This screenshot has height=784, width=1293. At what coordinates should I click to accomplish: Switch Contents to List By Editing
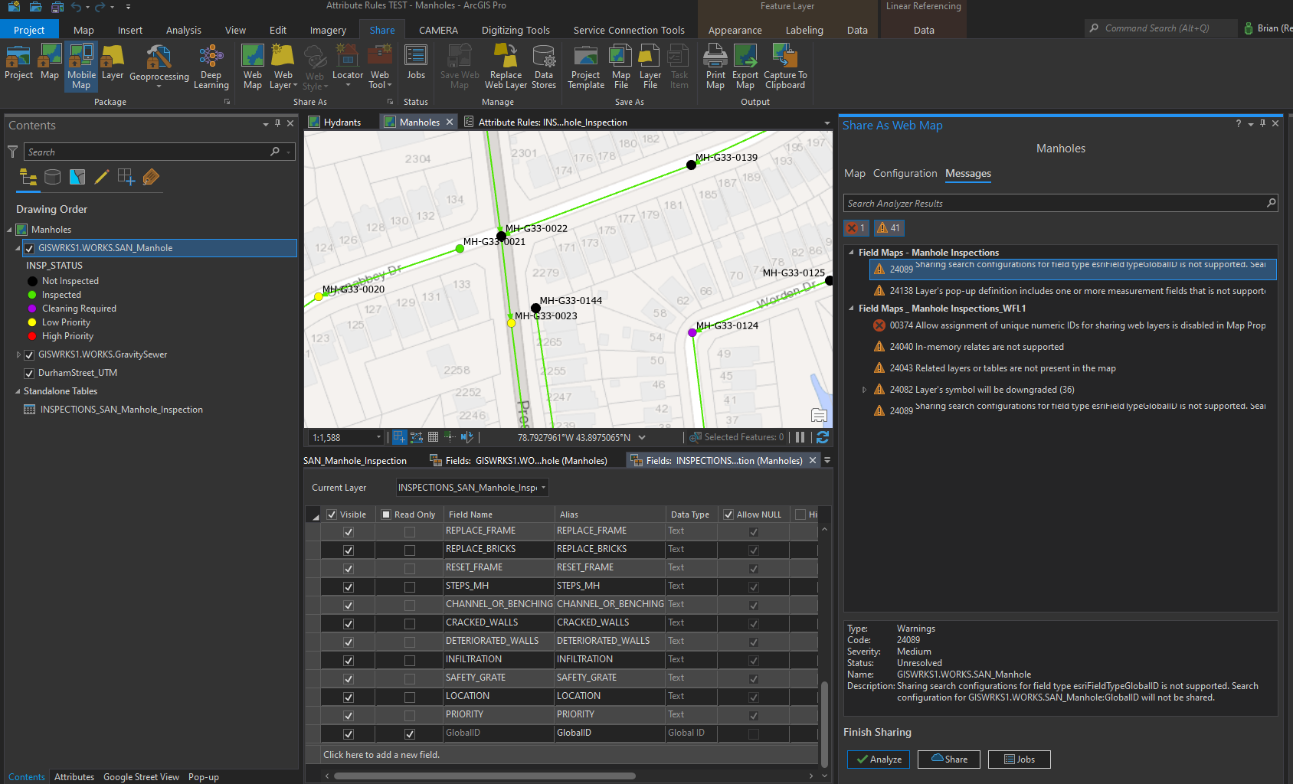click(x=102, y=178)
